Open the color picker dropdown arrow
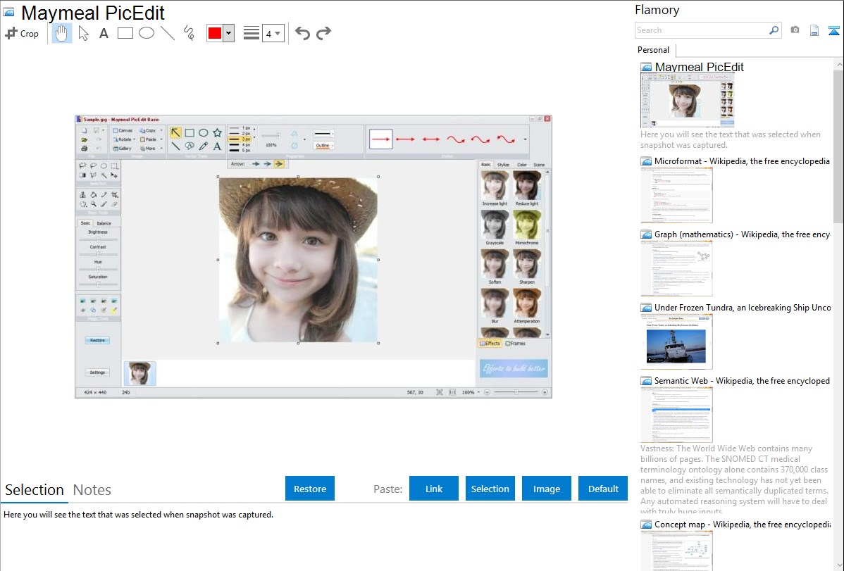The width and height of the screenshot is (844, 571). point(229,33)
